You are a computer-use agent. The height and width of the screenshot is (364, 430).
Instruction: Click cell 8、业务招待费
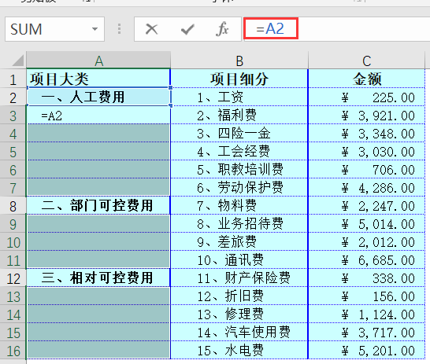[239, 223]
